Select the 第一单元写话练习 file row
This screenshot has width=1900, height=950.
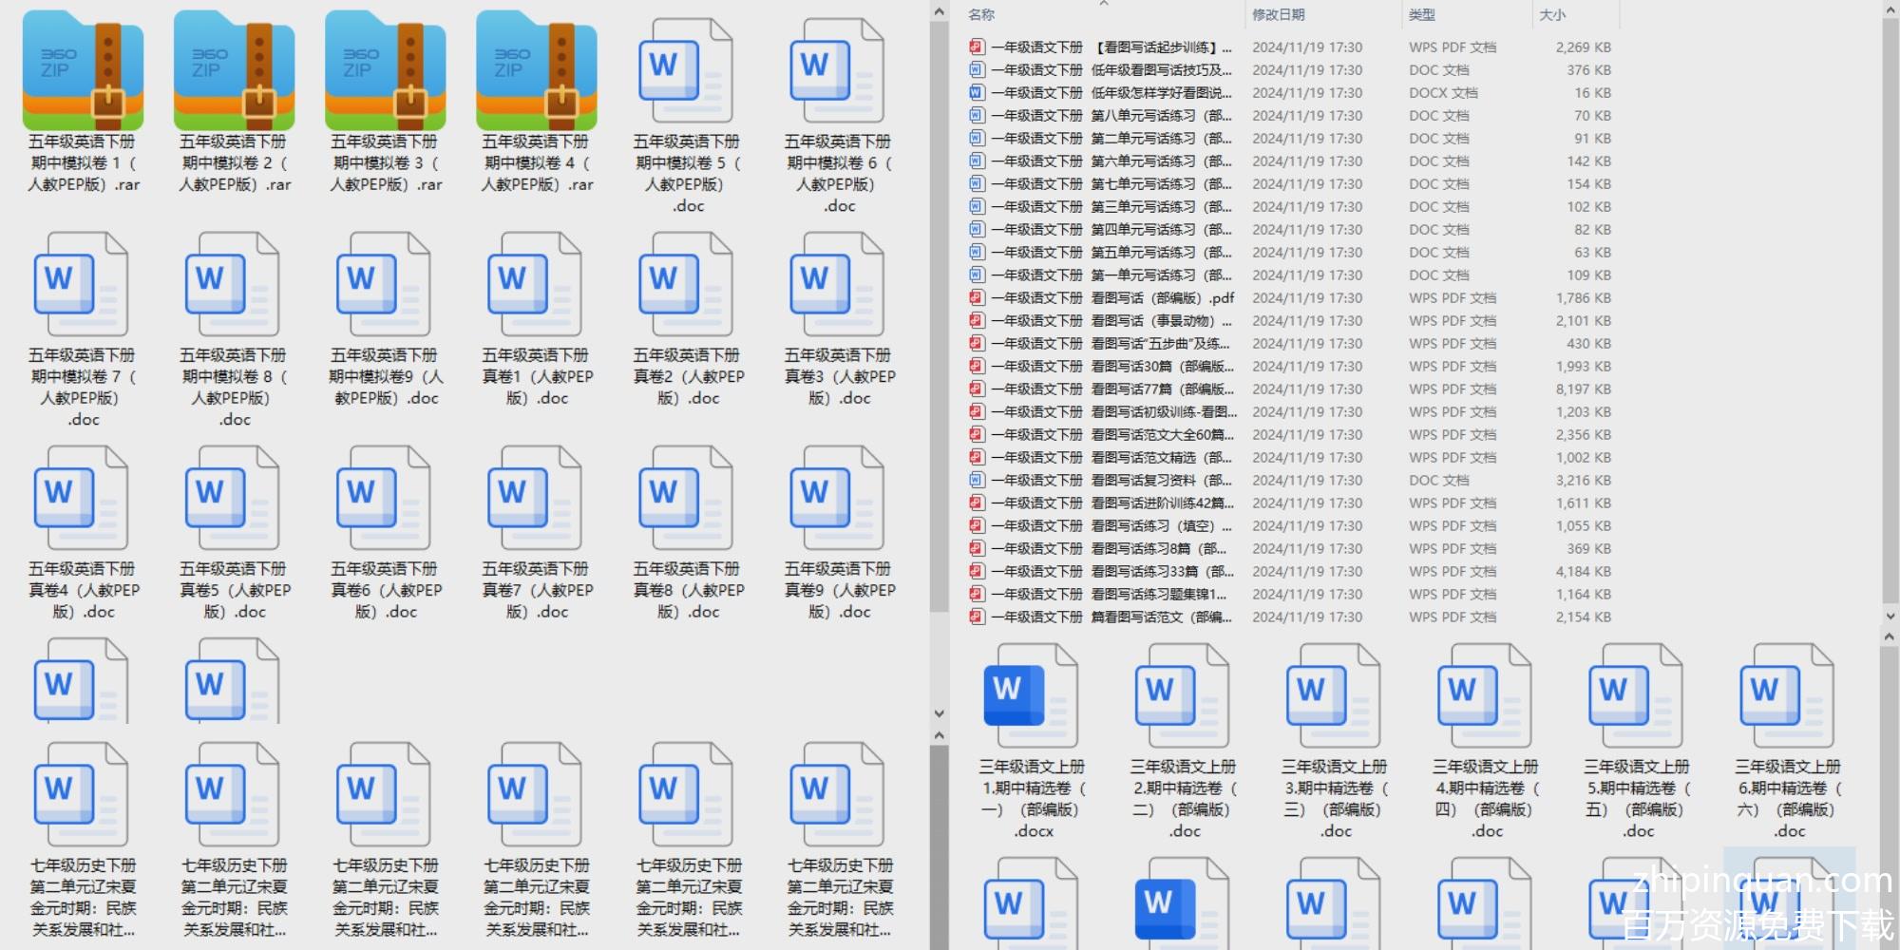pos(1290,275)
